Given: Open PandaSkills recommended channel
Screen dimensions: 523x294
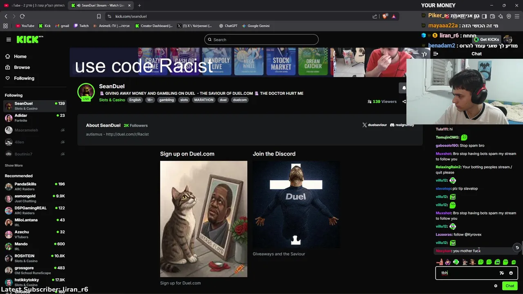Looking at the screenshot, I should pyautogui.click(x=35, y=187).
